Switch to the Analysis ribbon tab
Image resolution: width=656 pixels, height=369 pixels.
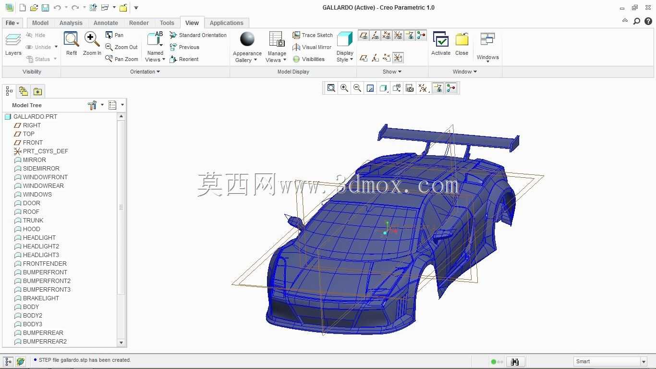[71, 23]
